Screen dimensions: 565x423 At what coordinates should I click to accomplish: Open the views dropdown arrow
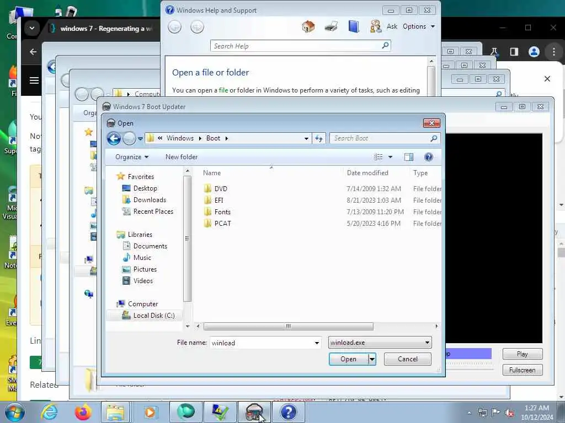click(x=390, y=157)
